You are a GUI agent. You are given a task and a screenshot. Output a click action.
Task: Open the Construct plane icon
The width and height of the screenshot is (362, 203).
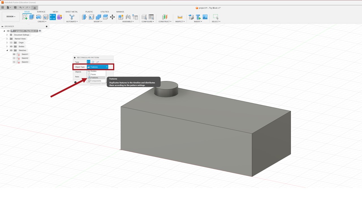pos(165,17)
